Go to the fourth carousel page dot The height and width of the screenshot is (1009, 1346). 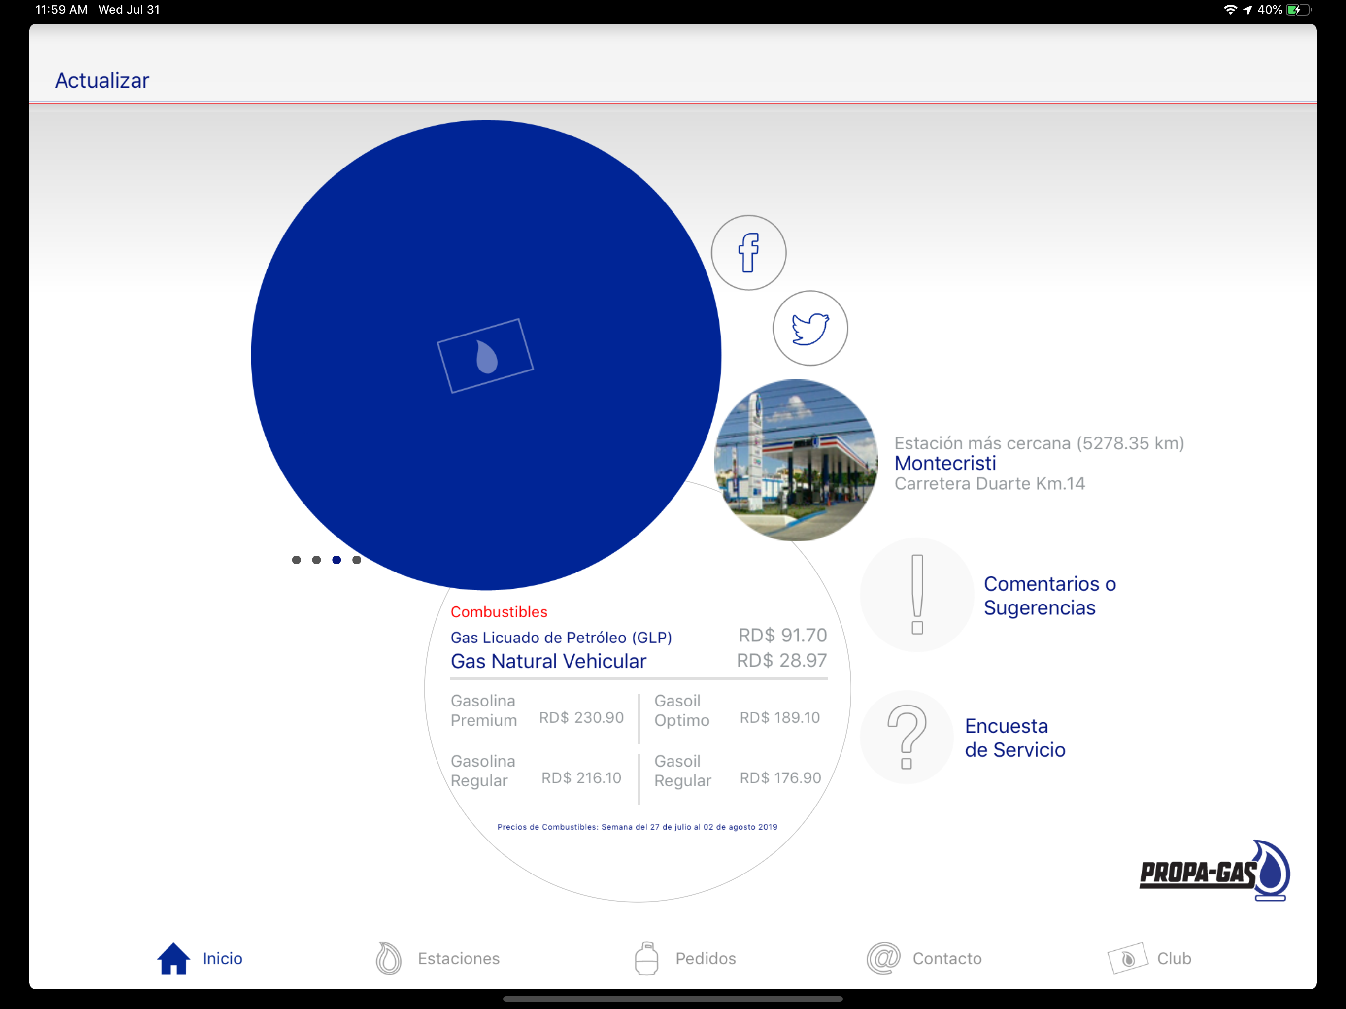[x=357, y=560]
